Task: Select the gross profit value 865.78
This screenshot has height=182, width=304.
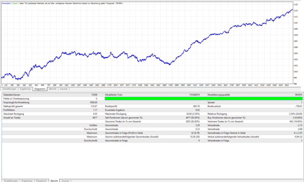Action: coord(197,106)
